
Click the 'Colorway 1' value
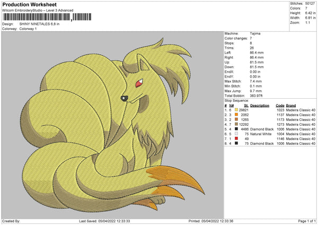point(28,29)
